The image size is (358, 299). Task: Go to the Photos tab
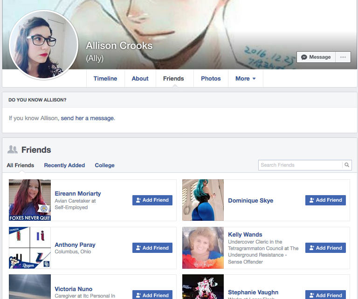[211, 78]
